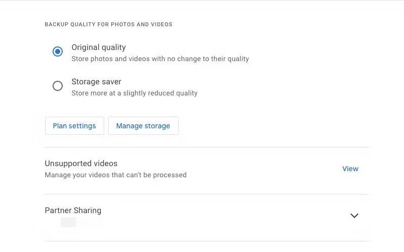Expand the Partner Sharing chevron

pos(354,216)
